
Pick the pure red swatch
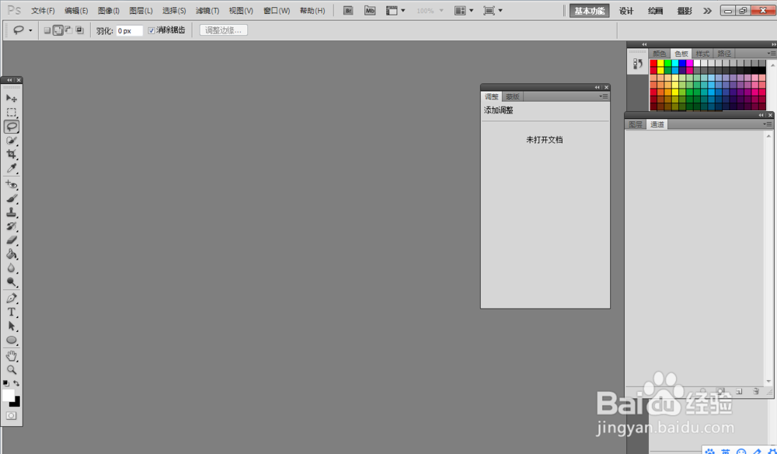click(653, 63)
